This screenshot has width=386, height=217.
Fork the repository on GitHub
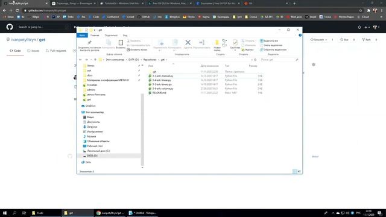366,40
